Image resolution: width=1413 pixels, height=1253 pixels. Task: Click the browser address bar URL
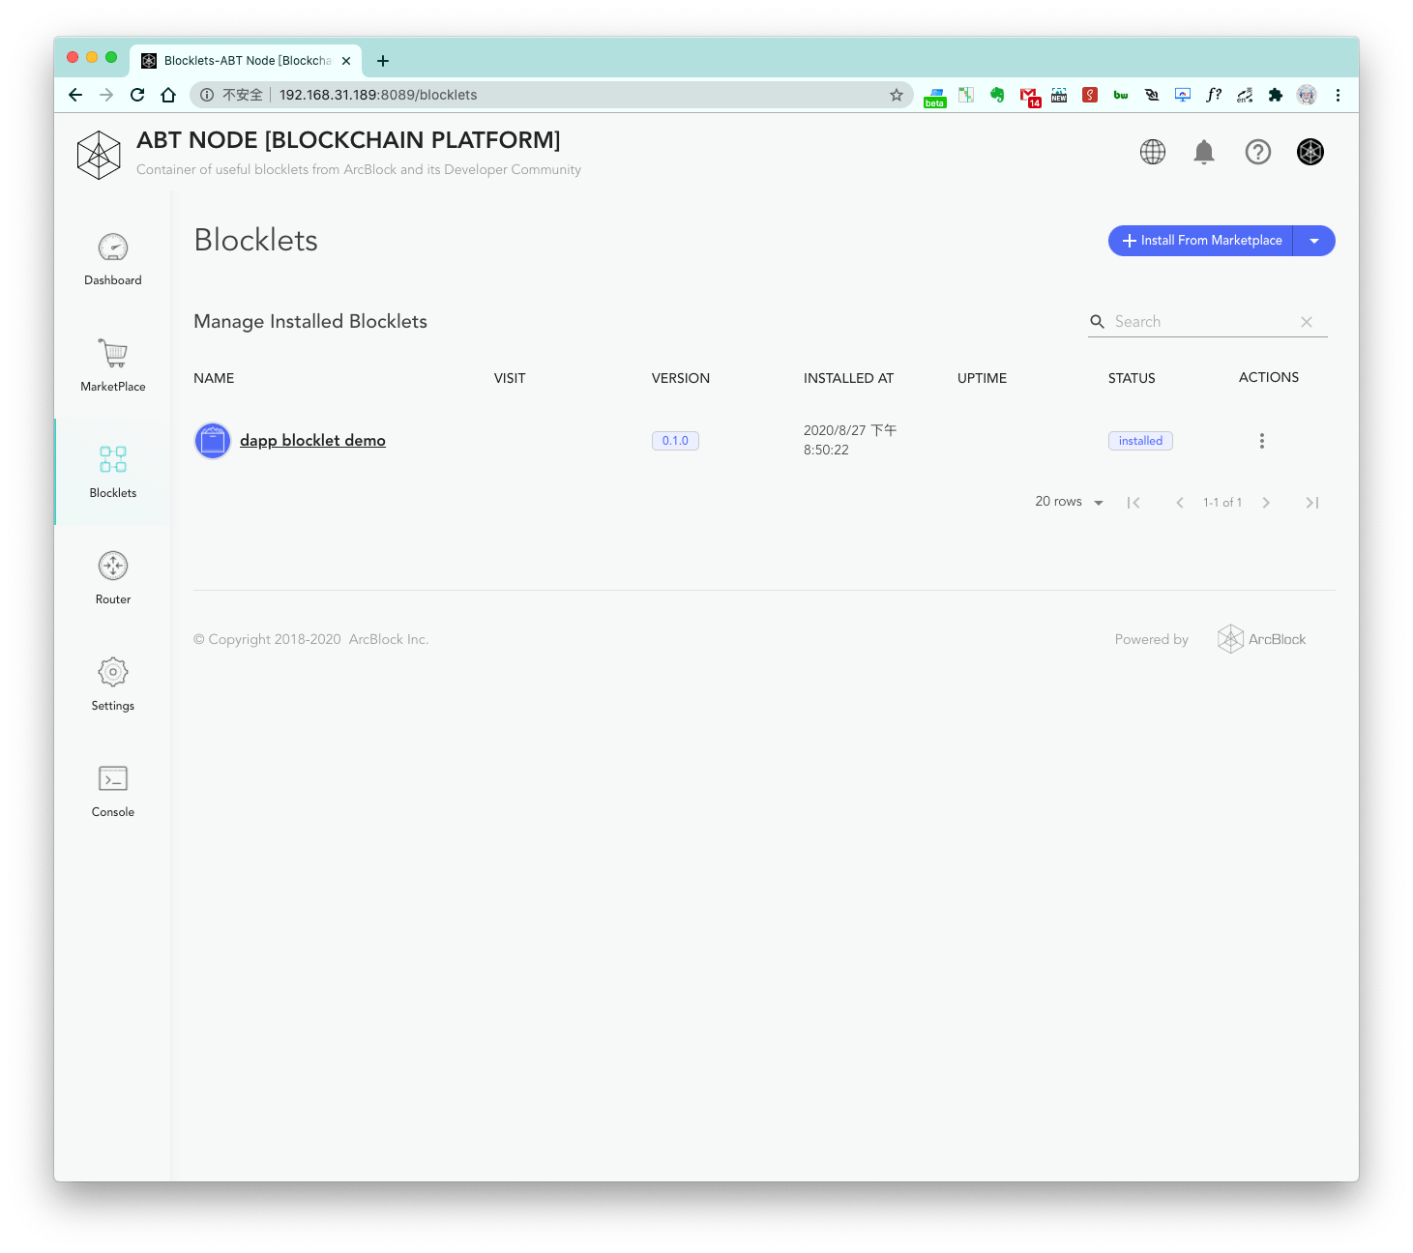378,95
